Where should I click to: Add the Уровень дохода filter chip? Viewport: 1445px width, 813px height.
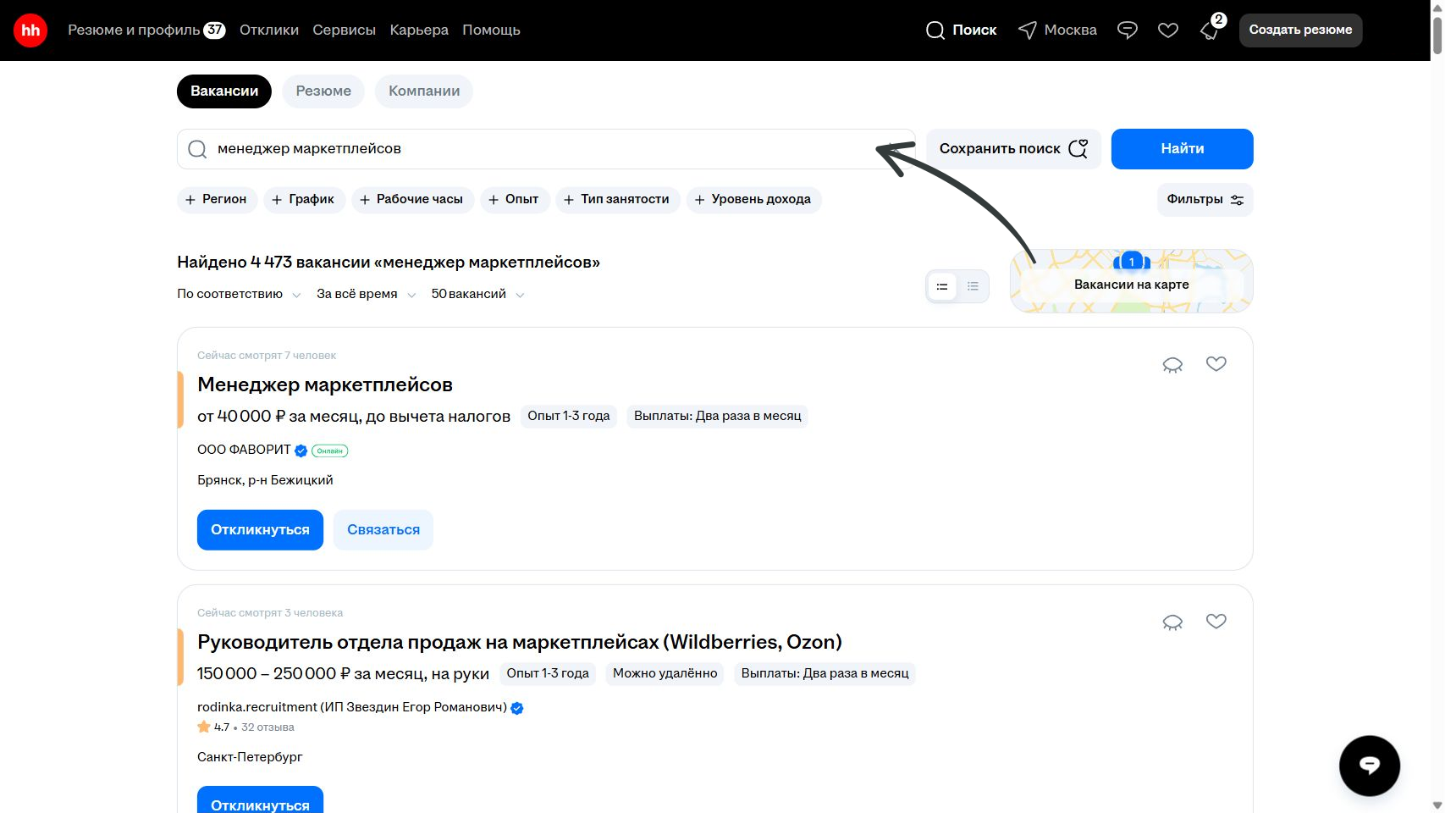(753, 200)
